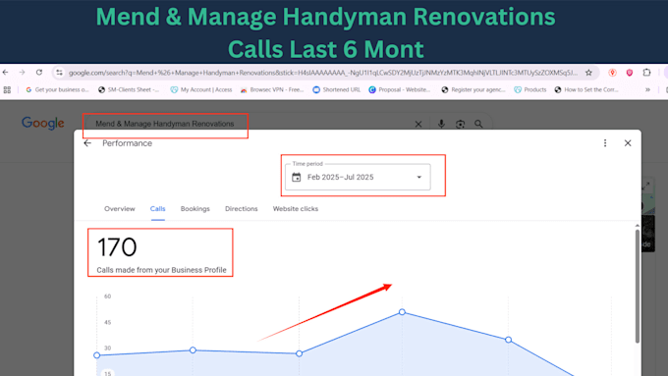
Task: Click the peak chart data point
Action: (x=402, y=312)
